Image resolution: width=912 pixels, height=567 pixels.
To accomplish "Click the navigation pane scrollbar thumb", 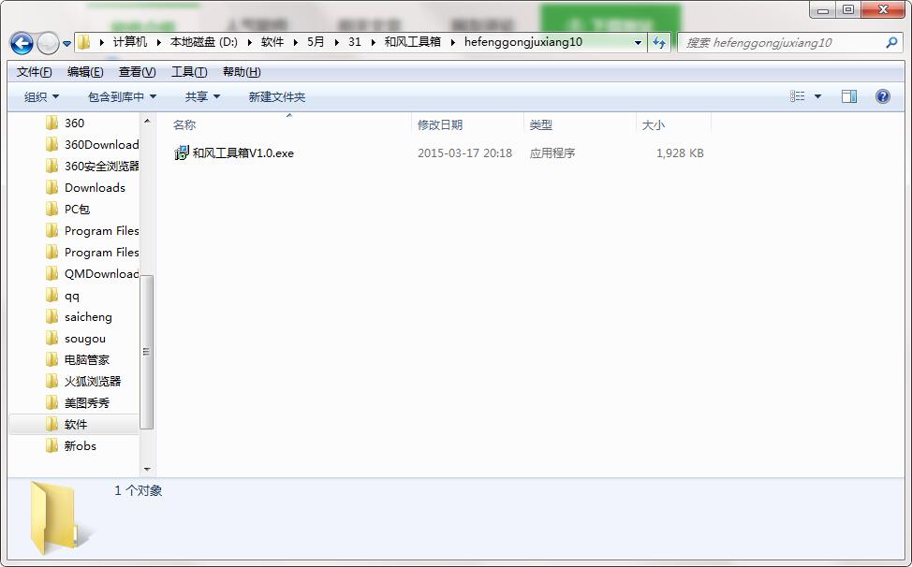I will (147, 352).
